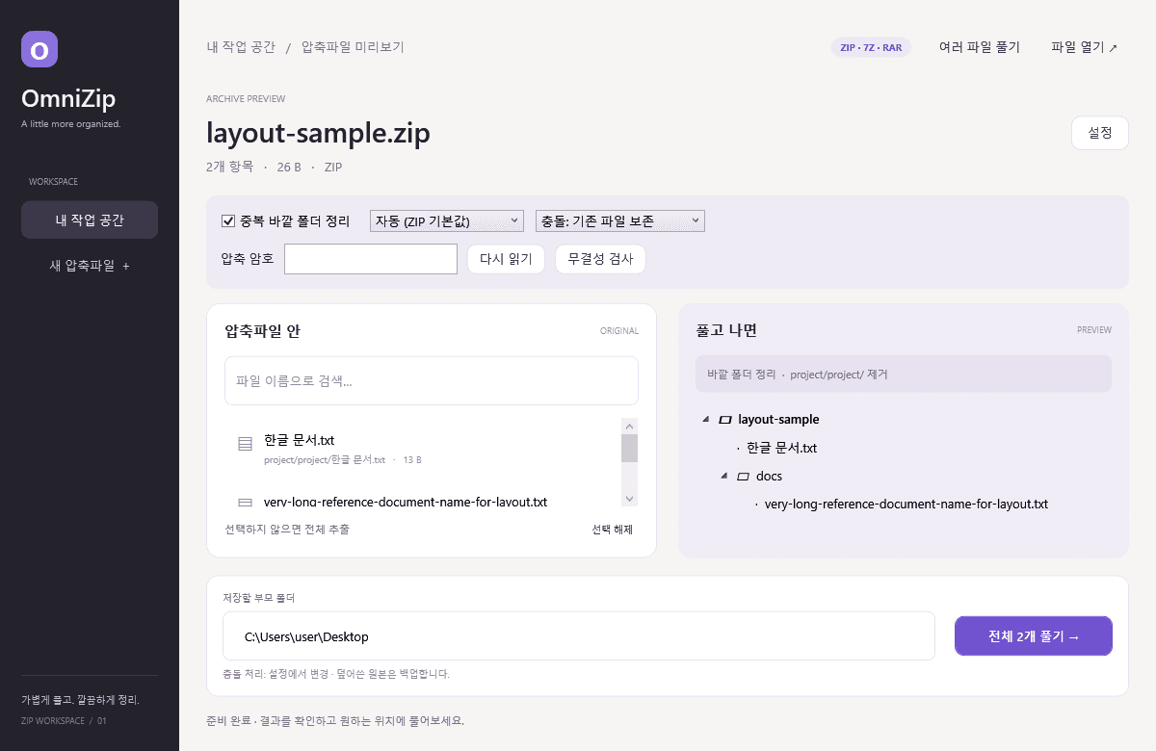The height and width of the screenshot is (751, 1156).
Task: Click the layout-sample folder icon in the preview tree
Action: 725,420
